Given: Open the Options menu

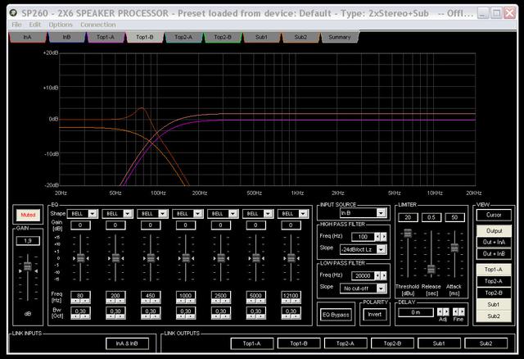Looking at the screenshot, I should pos(61,25).
